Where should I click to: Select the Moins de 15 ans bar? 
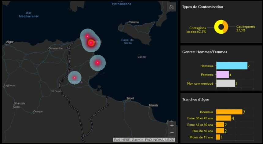218,137
